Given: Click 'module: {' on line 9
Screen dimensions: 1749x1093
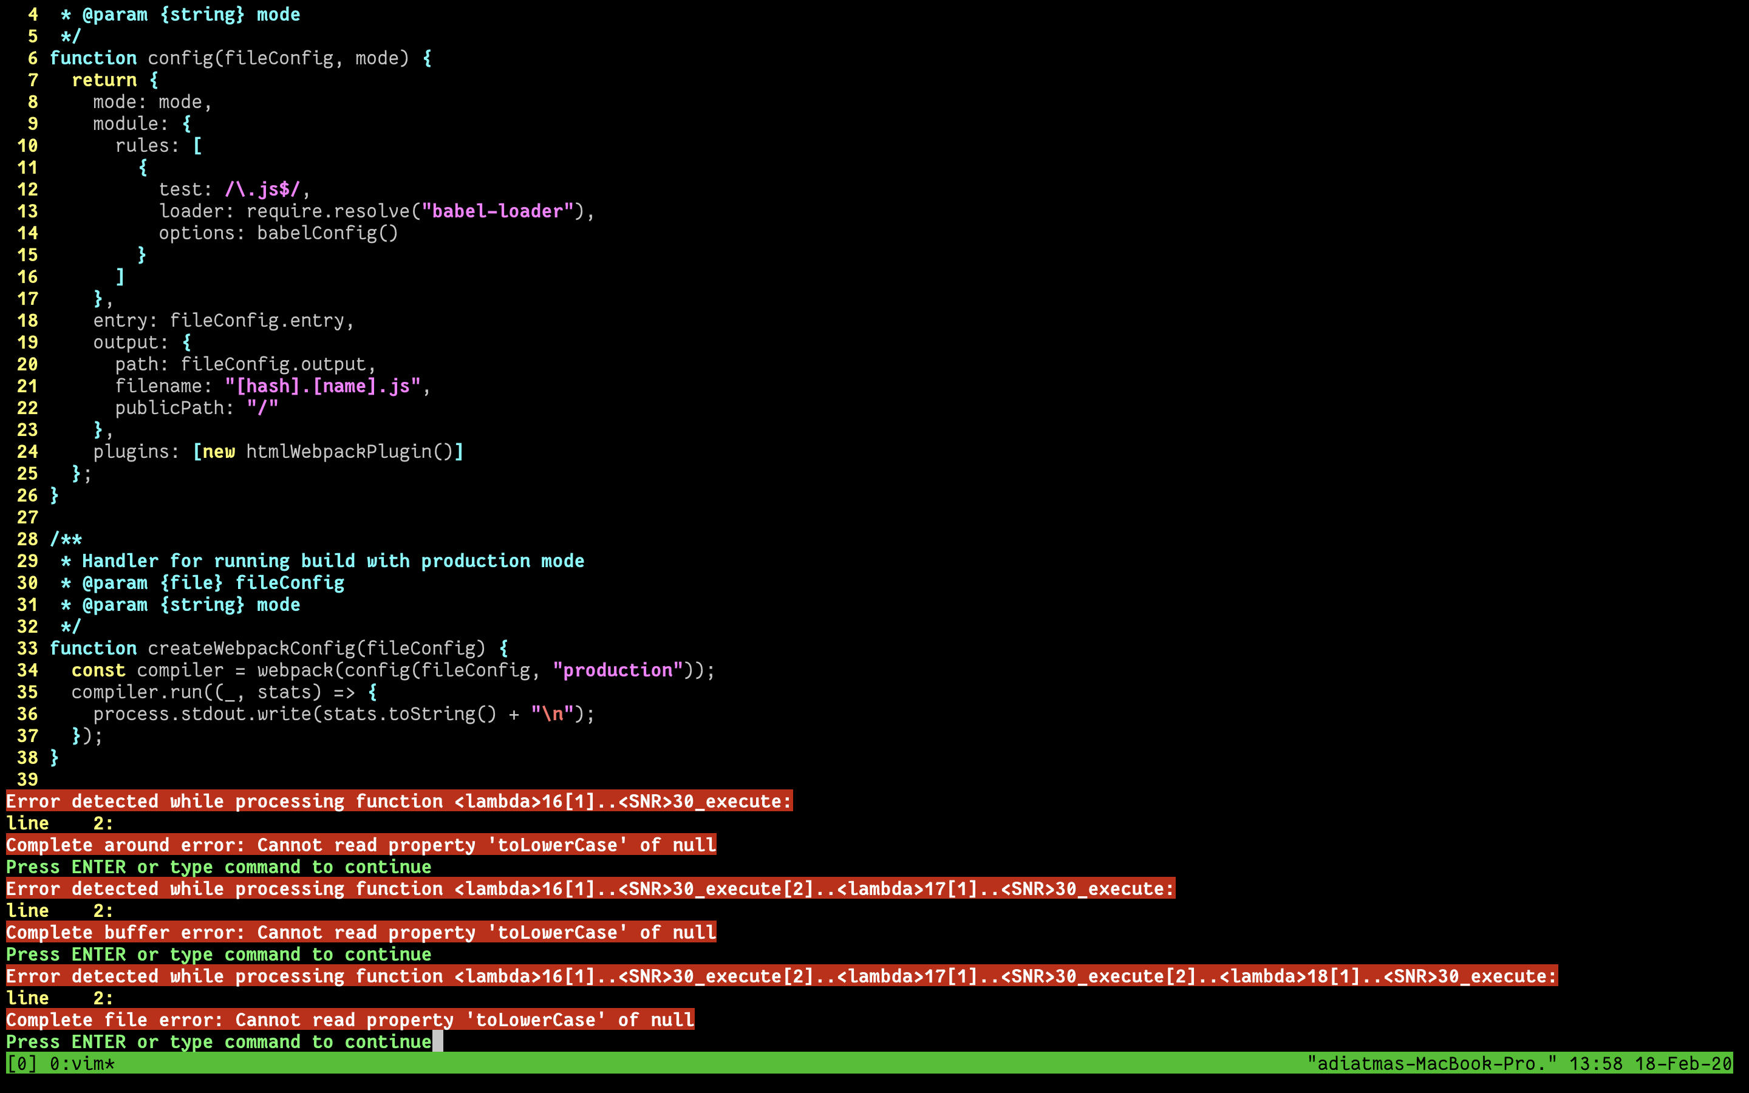Looking at the screenshot, I should click(x=142, y=124).
